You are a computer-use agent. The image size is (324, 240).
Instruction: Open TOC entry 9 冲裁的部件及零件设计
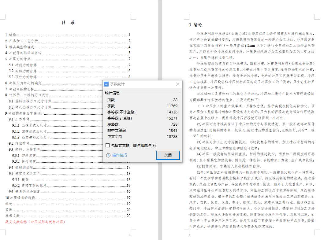54,113
